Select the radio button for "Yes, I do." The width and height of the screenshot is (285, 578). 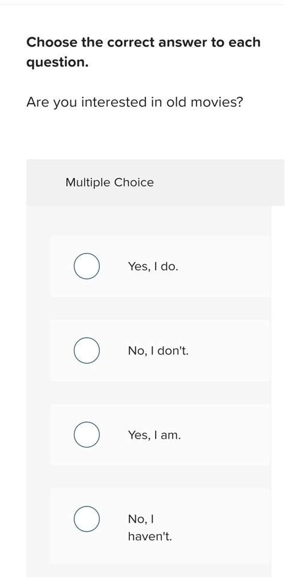click(x=86, y=266)
